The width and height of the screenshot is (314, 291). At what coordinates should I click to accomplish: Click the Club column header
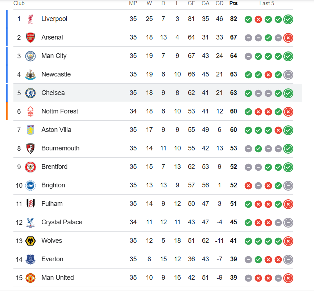point(19,3)
